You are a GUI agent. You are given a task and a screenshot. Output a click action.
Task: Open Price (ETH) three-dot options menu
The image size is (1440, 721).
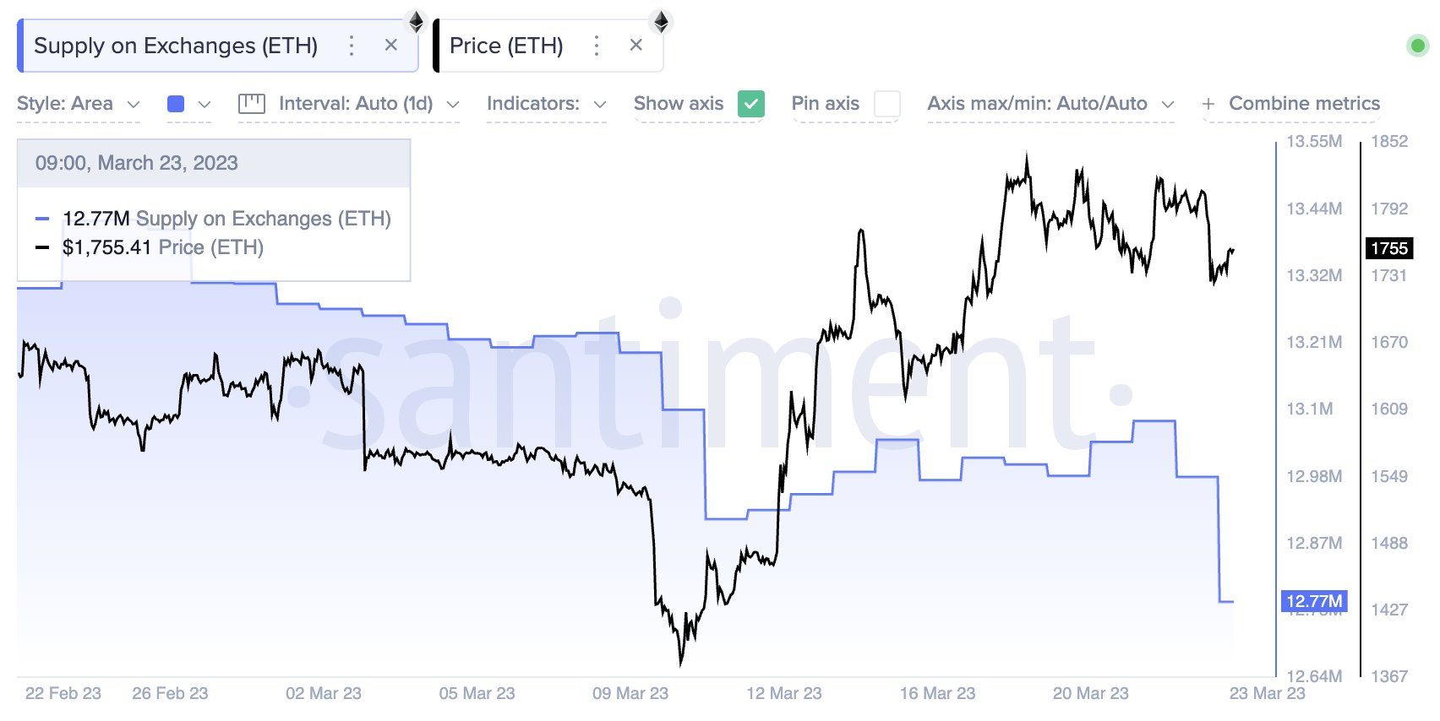(597, 46)
